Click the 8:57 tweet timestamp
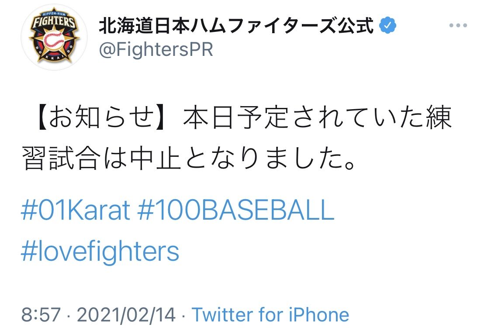 click(x=40, y=314)
